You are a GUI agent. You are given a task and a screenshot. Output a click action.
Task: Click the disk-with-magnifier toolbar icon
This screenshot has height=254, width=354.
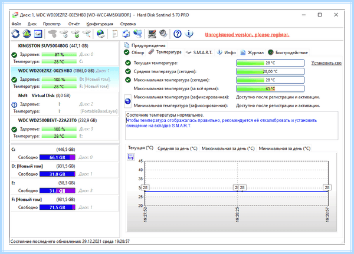tap(87, 34)
